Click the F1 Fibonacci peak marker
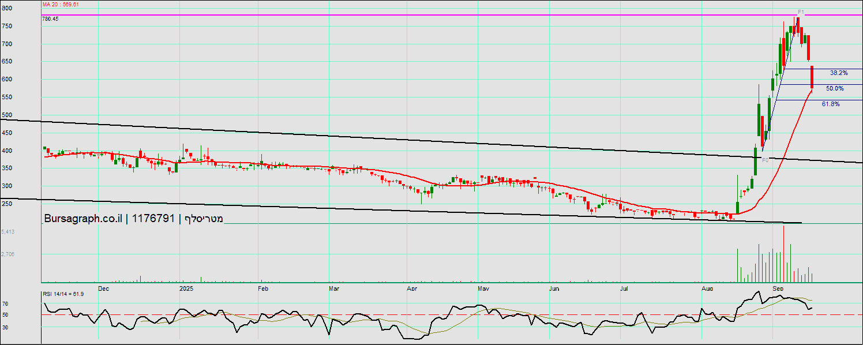The height and width of the screenshot is (345, 863). pos(801,12)
